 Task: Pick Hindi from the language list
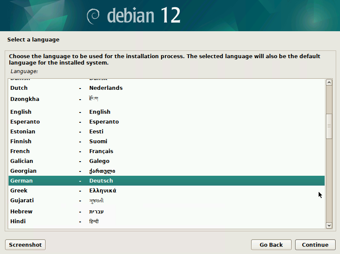click(x=167, y=222)
